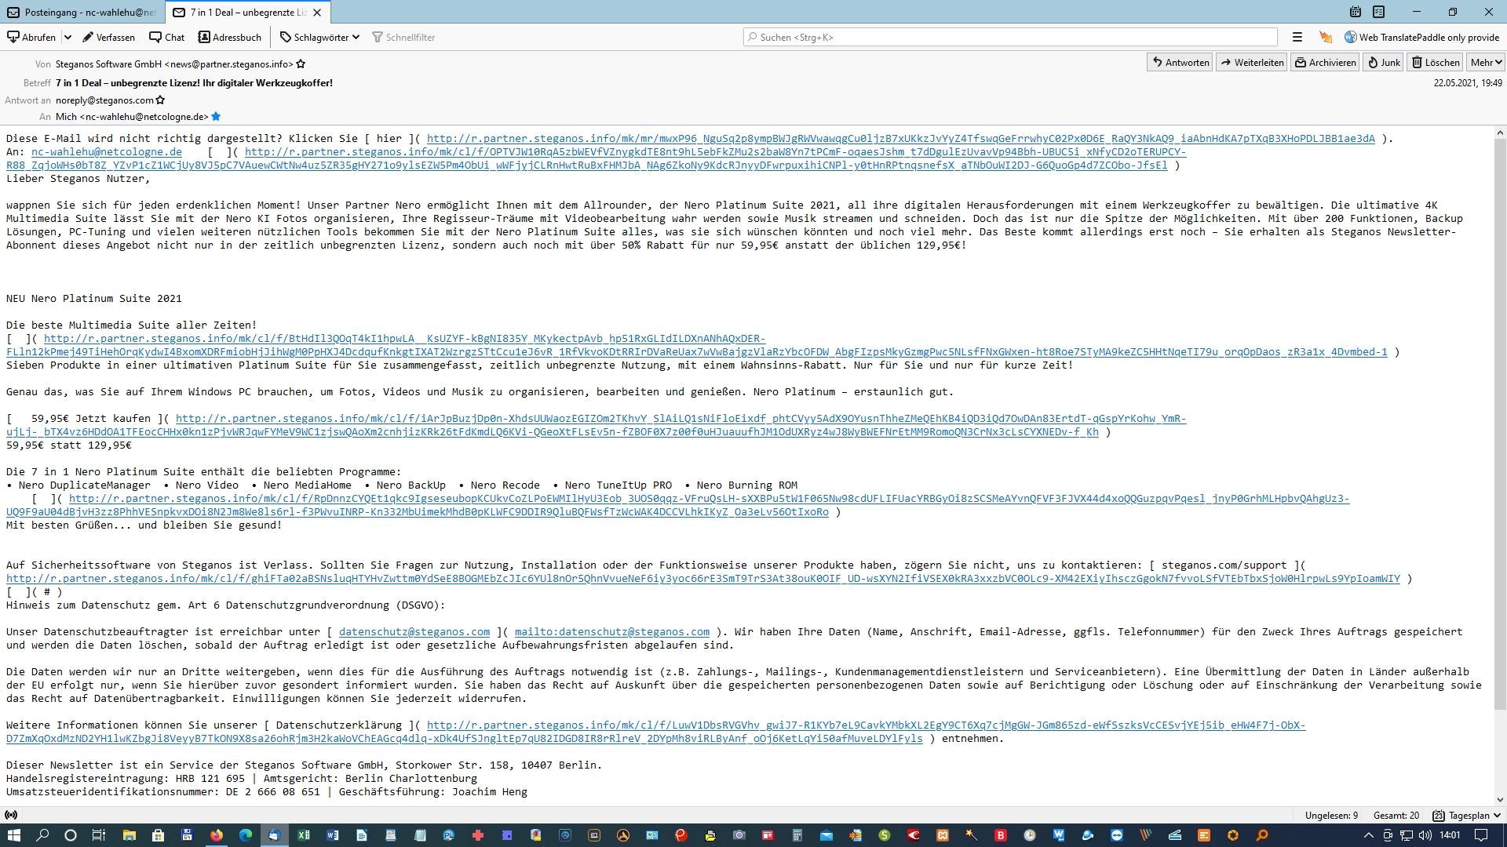Open the hamburger application menu

[1297, 37]
